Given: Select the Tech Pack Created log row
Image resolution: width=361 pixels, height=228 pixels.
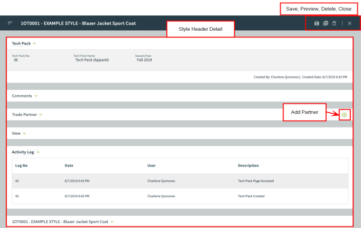Looking at the screenshot, I should pyautogui.click(x=252, y=196).
